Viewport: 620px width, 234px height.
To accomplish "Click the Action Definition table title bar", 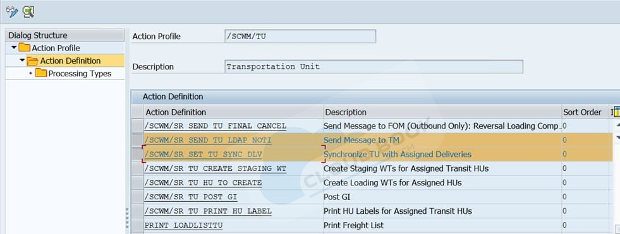I will click(x=375, y=97).
